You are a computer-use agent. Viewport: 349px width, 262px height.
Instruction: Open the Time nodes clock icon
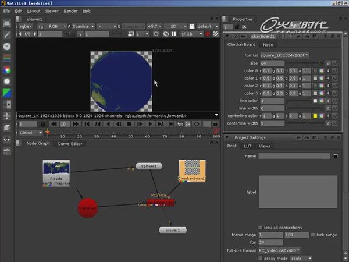coord(7,46)
